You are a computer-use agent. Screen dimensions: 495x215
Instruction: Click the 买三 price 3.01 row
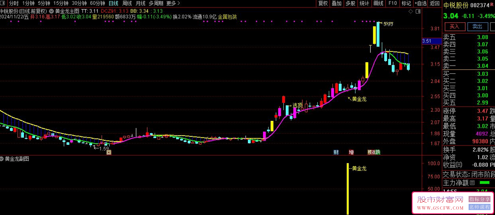click(469, 88)
